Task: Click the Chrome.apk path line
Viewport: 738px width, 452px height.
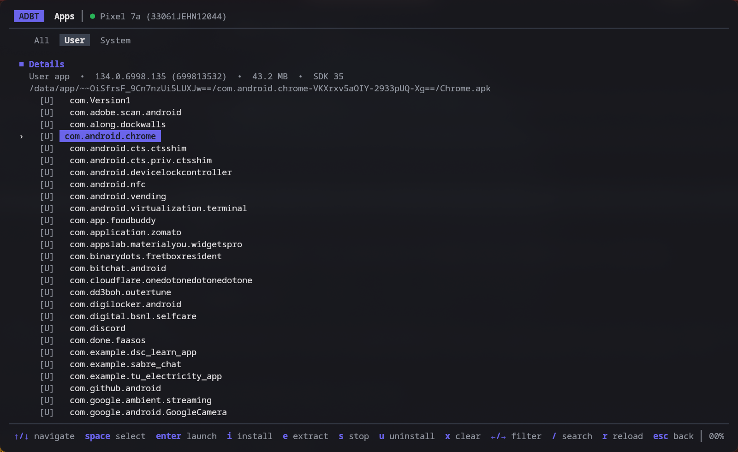Action: pos(260,89)
